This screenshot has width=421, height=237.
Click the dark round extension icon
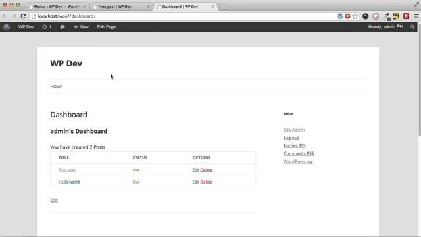click(366, 16)
